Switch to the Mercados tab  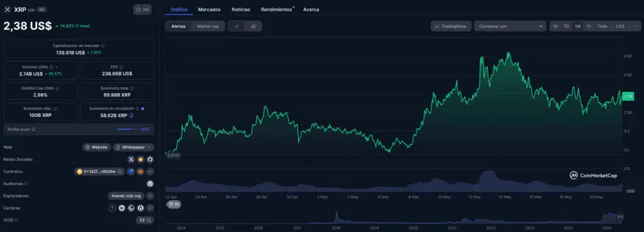tap(209, 9)
